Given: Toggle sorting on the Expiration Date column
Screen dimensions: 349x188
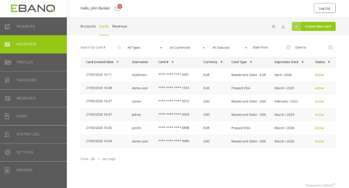Looking at the screenshot, I should coord(302,62).
